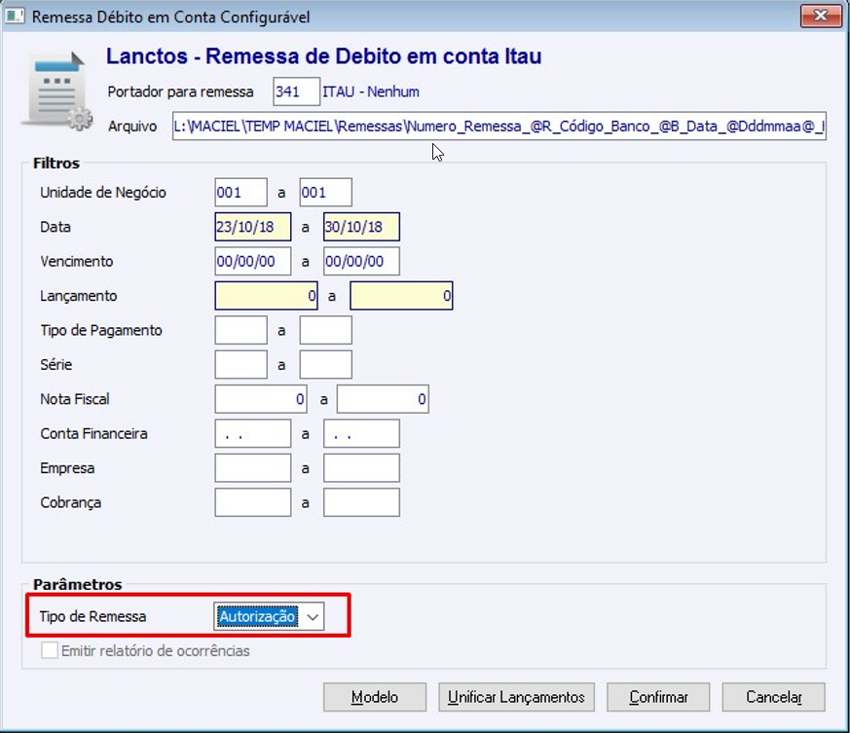Confirm the remessa with Confirmar button
The height and width of the screenshot is (733, 850).
click(658, 697)
